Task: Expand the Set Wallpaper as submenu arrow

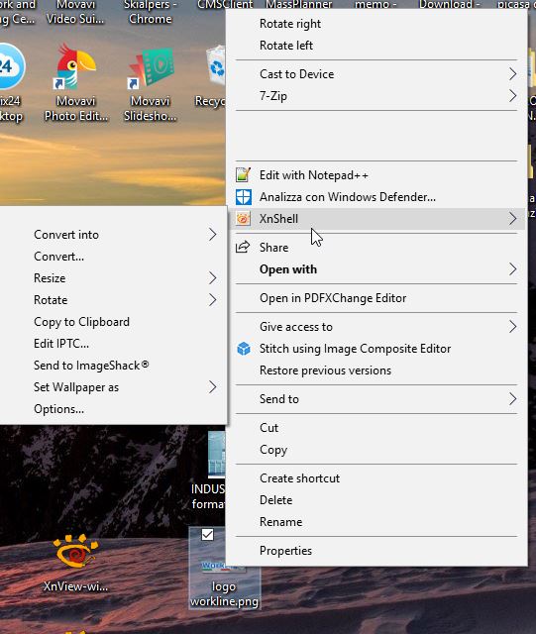Action: (x=213, y=387)
